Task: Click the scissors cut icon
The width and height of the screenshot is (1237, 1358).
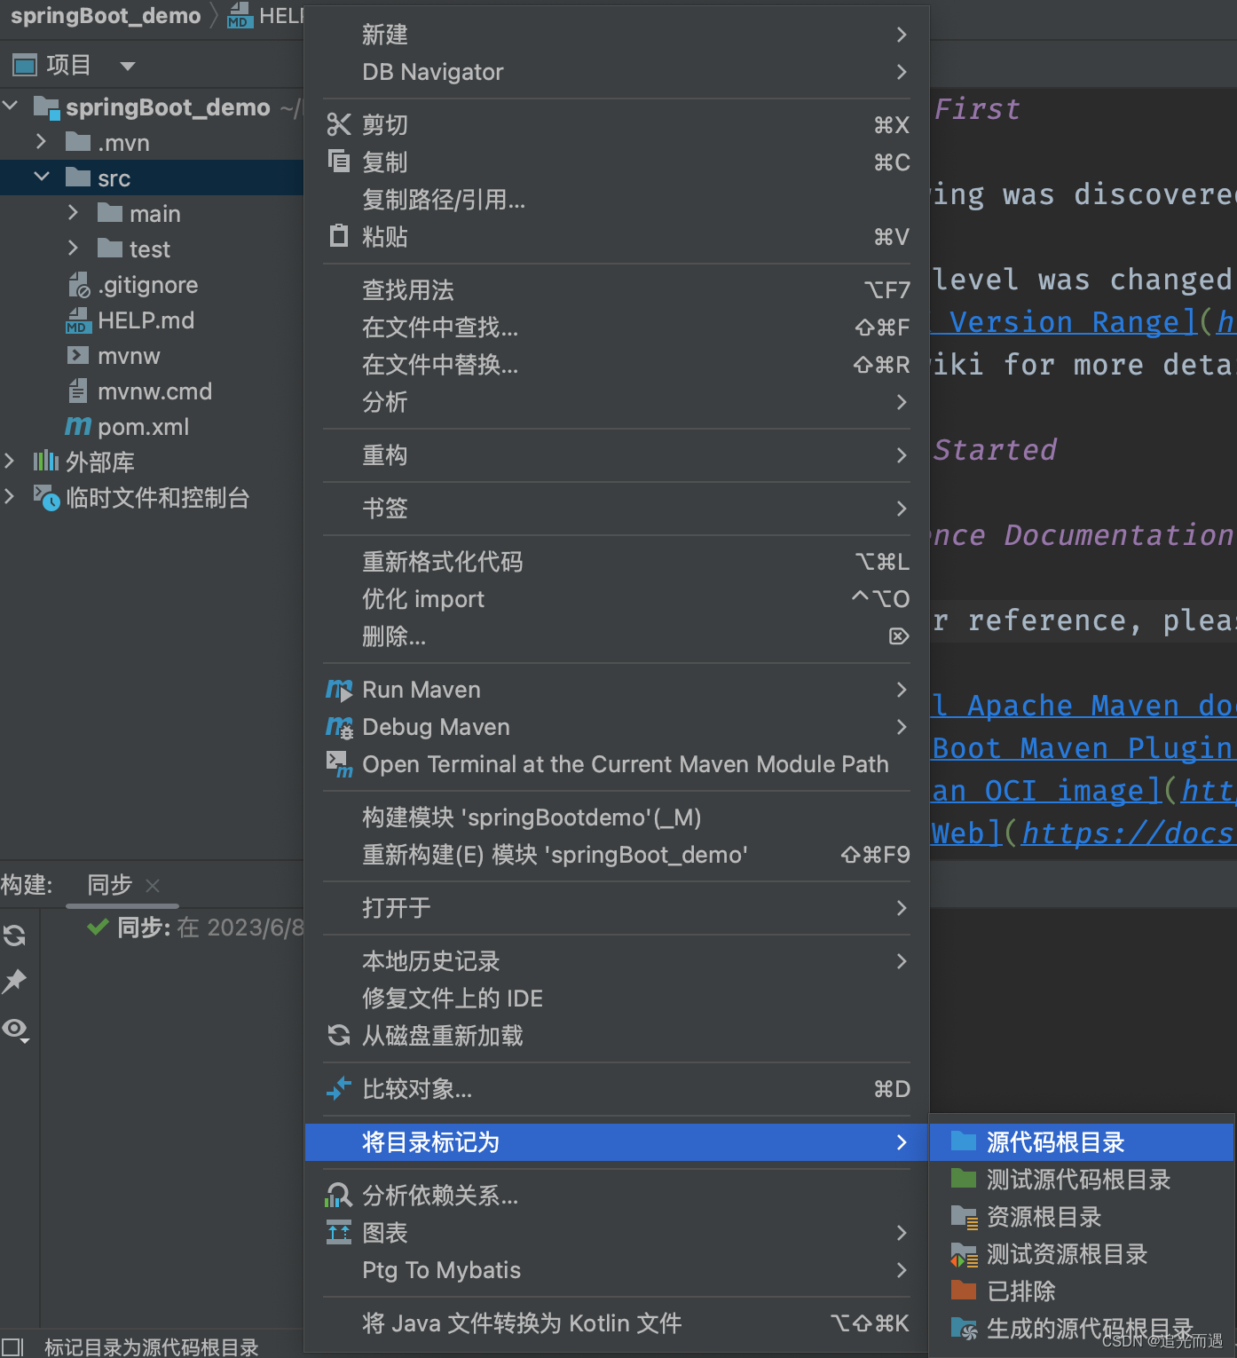Action: click(339, 124)
